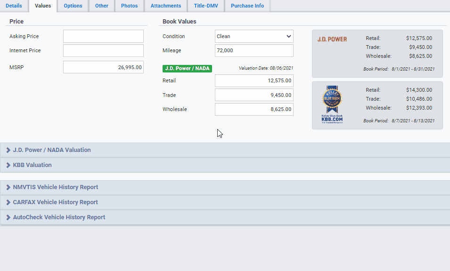Open the Condition dropdown
This screenshot has width=450, height=271.
point(254,36)
